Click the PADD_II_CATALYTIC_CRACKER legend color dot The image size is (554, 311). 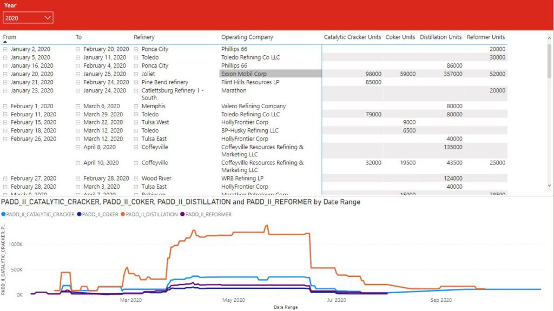3,214
